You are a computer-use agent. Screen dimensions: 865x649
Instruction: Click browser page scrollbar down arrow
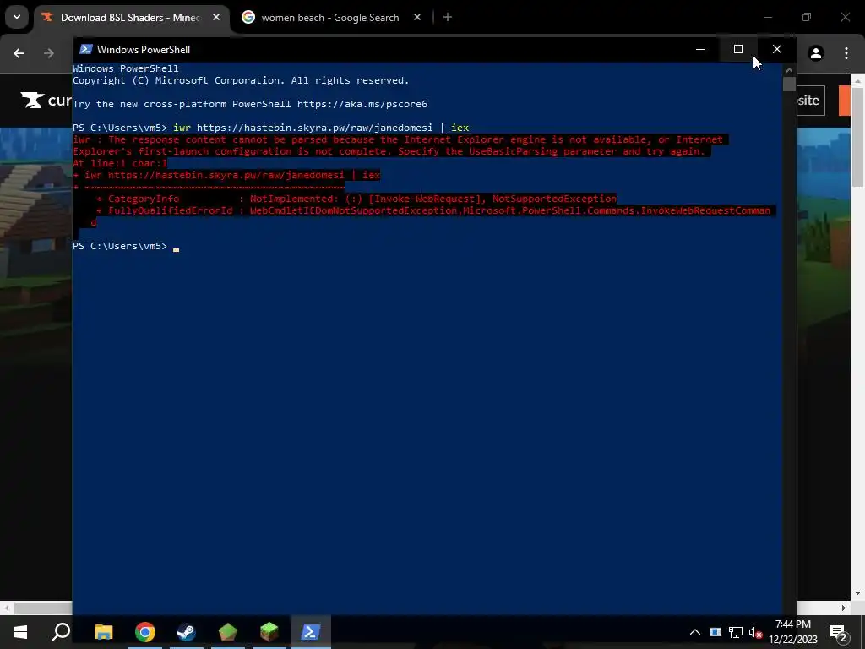coord(858,594)
